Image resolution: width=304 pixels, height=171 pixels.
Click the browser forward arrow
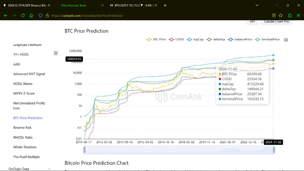[14, 15]
